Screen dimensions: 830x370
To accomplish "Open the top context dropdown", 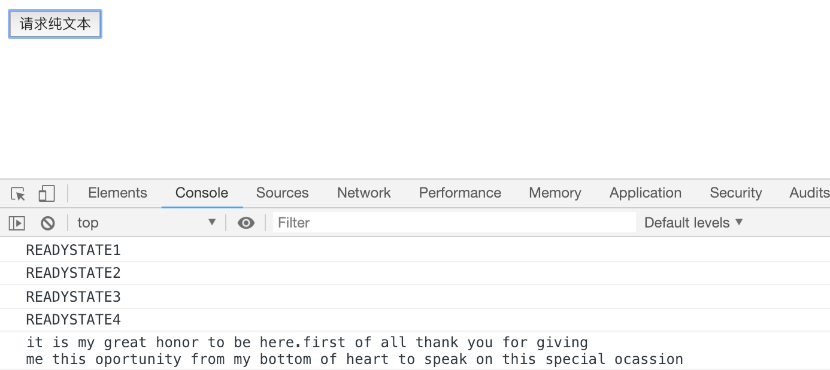I will click(x=146, y=223).
